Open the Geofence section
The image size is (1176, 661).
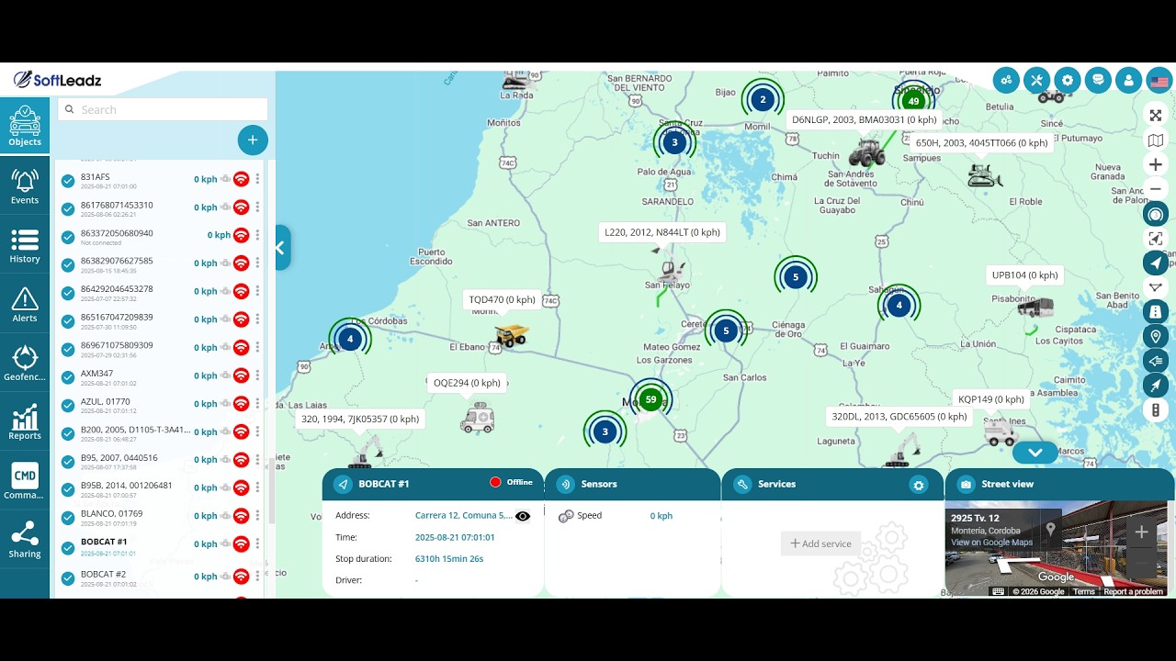pos(25,363)
